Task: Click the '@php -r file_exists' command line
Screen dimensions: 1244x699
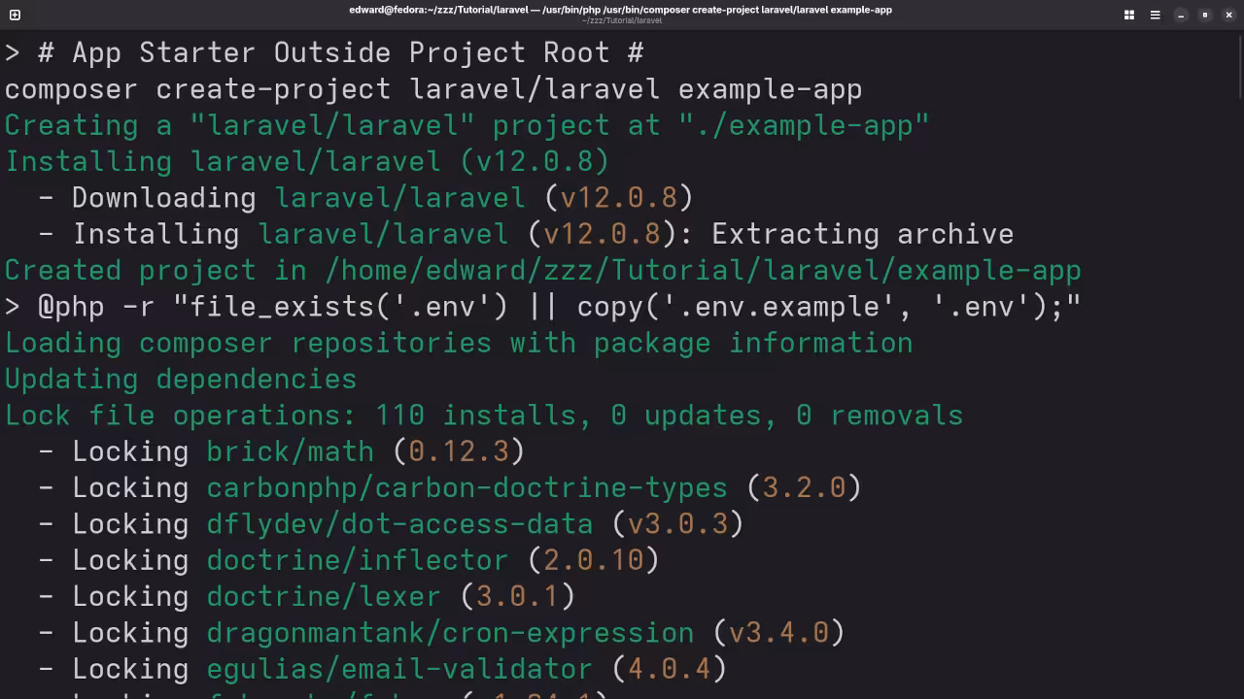Action: (x=543, y=307)
